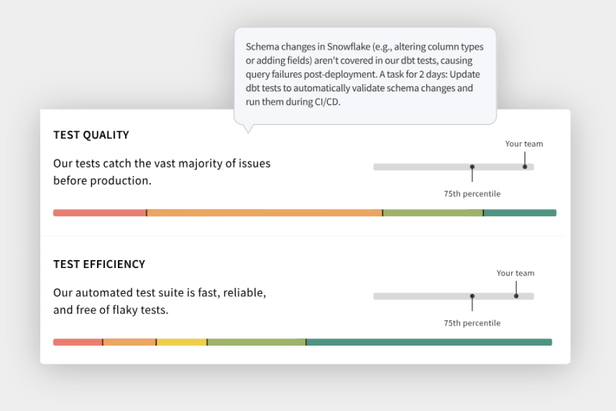Click the orange segment of Test Quality bar

tap(264, 213)
